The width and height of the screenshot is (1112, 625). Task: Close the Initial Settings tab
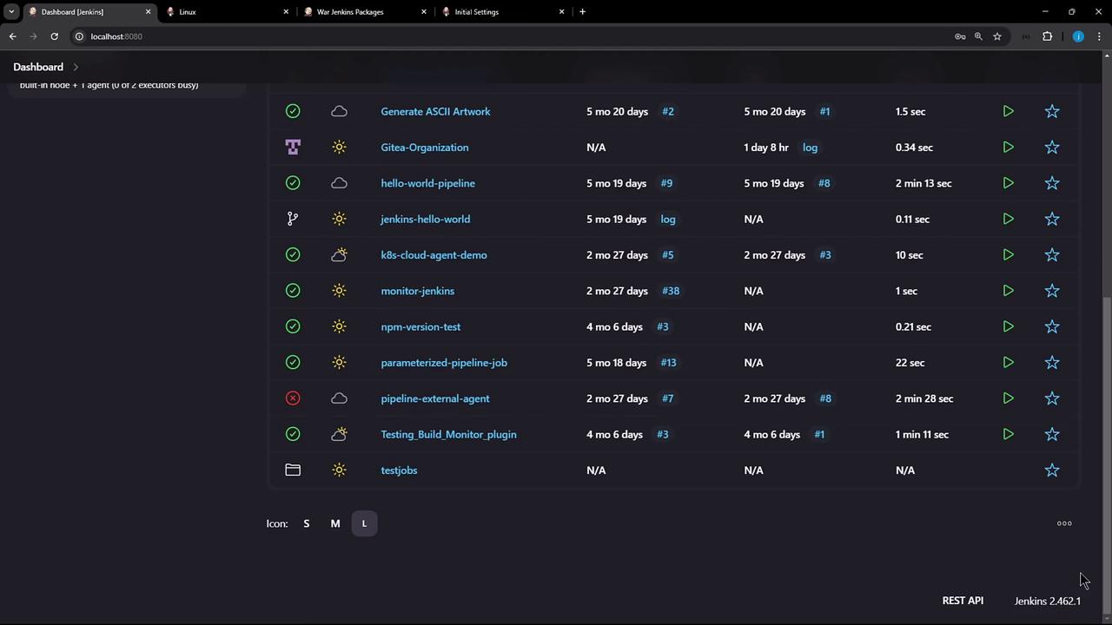(561, 12)
